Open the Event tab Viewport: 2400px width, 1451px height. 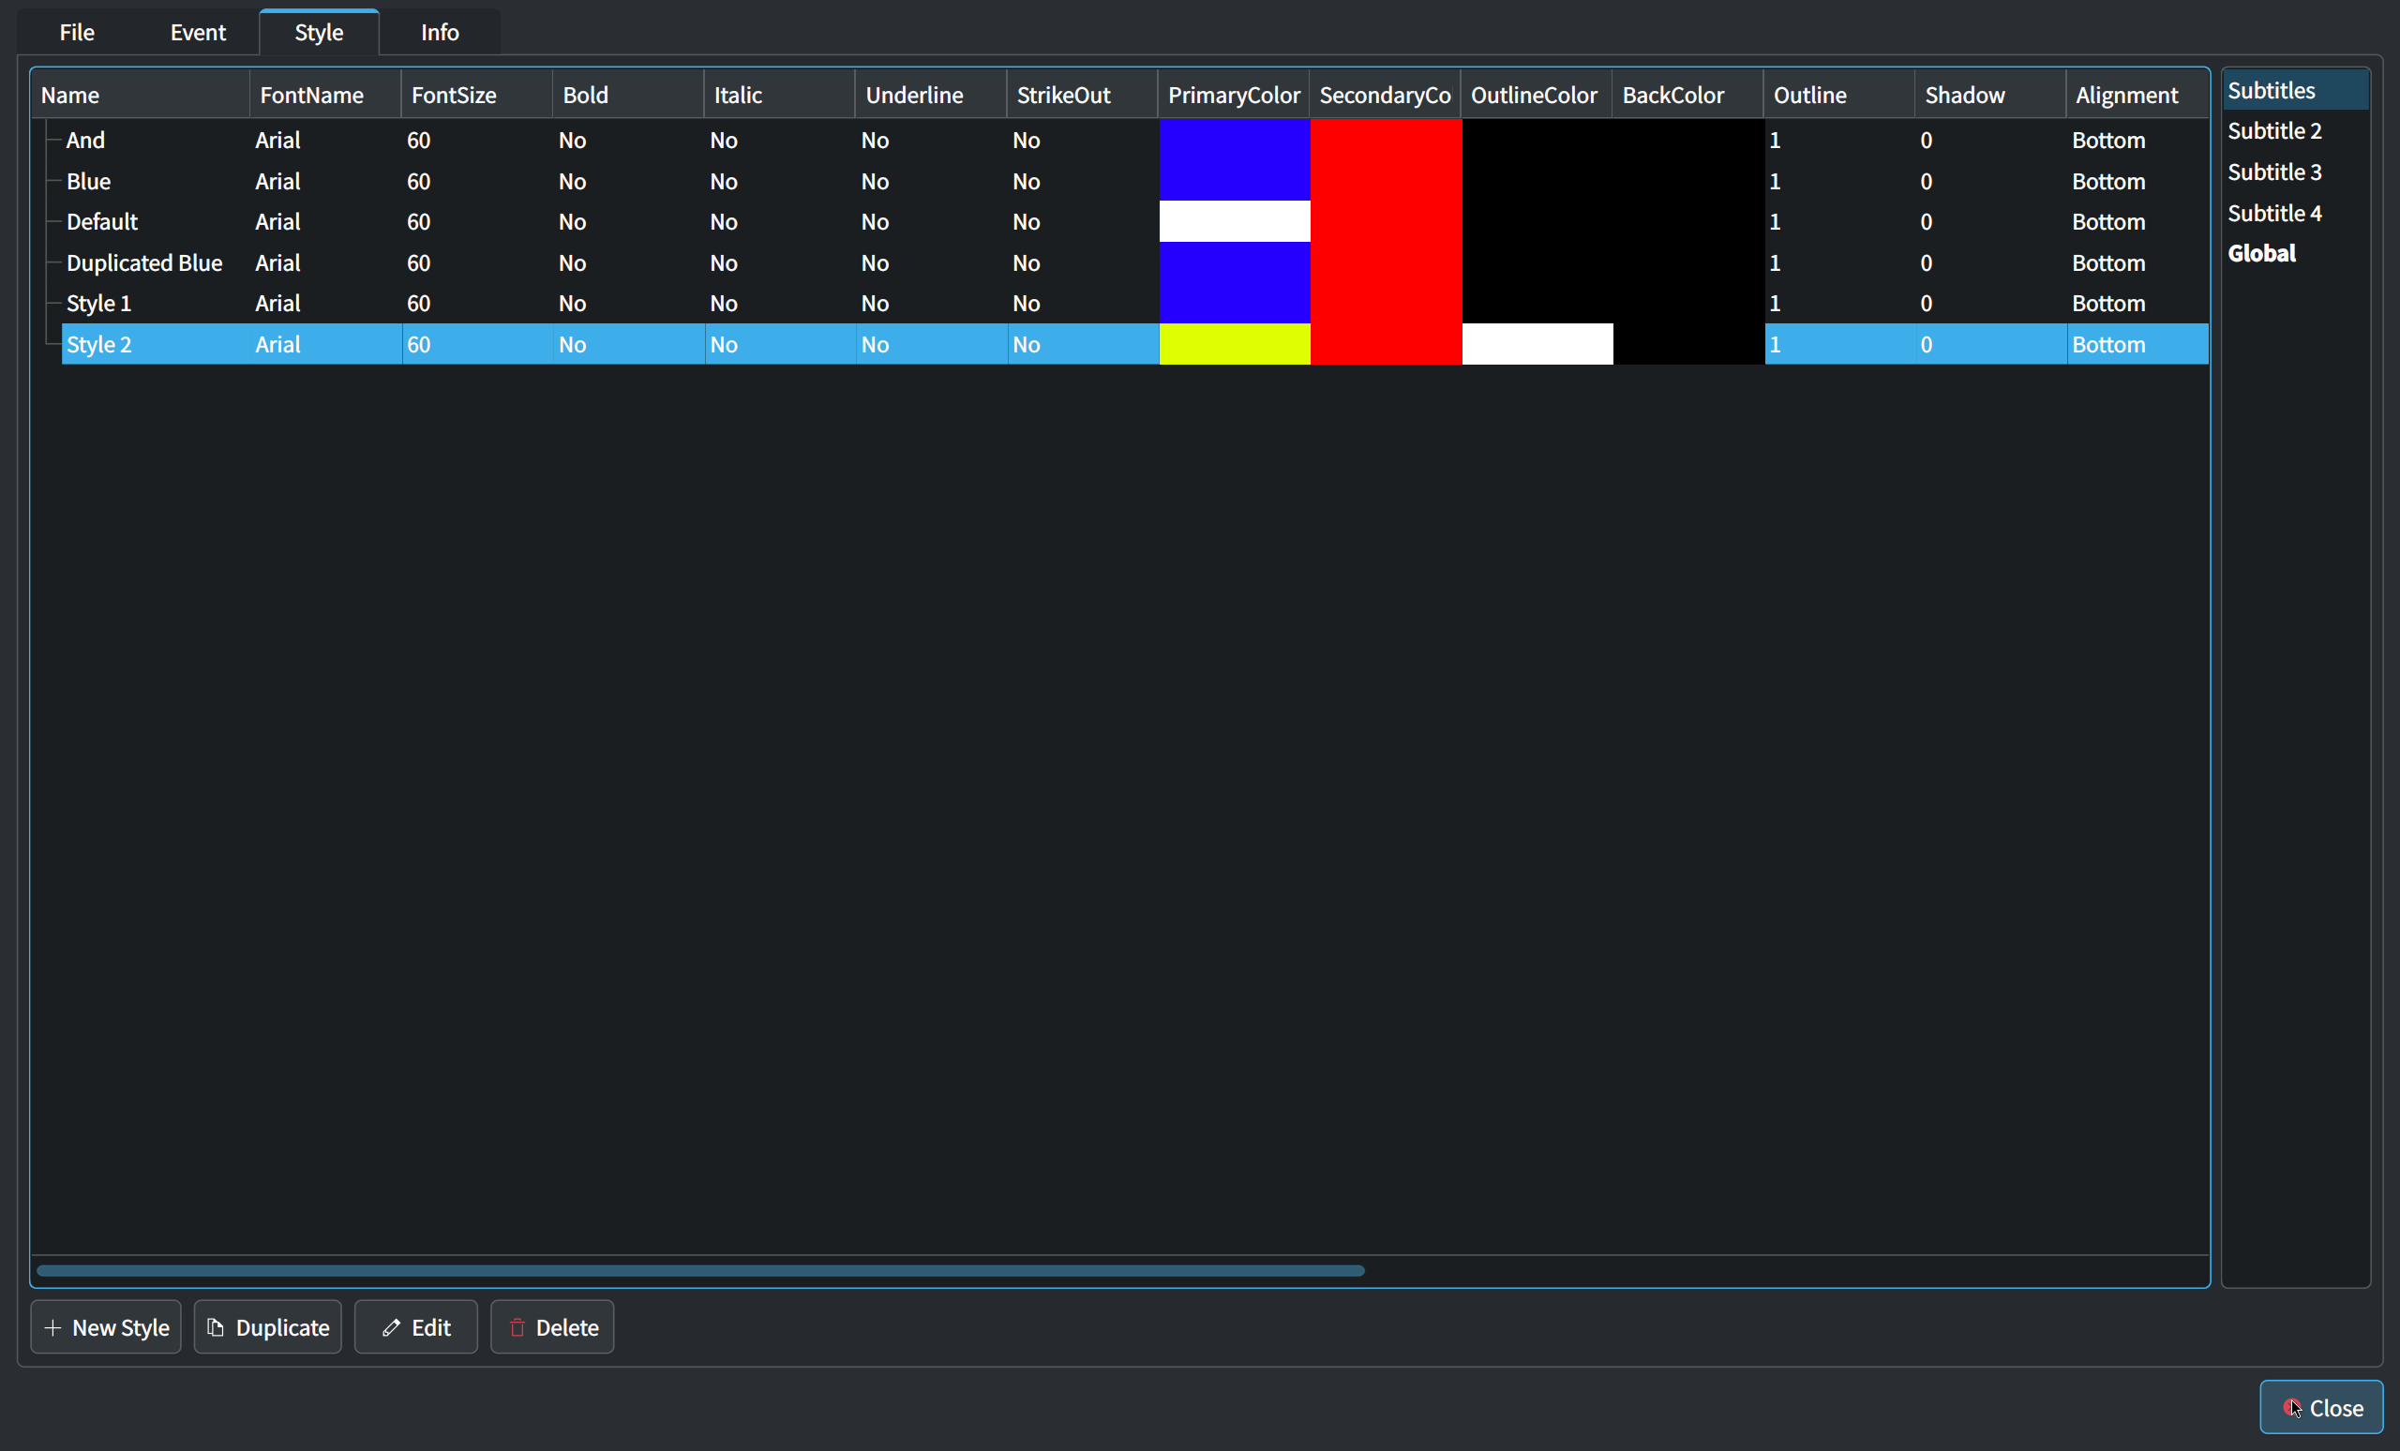tap(198, 32)
